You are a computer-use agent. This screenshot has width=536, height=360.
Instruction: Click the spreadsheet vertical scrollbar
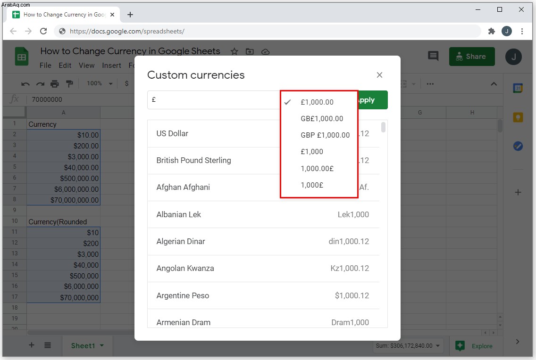click(500, 125)
